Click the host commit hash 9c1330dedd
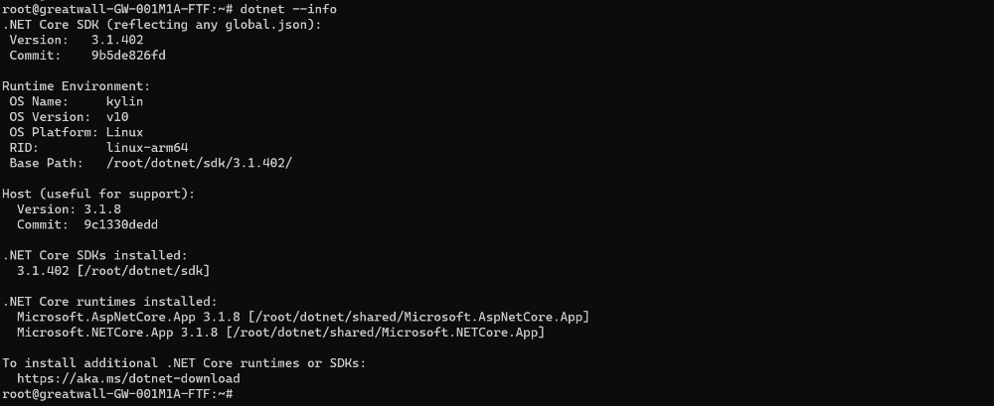Image resolution: width=994 pixels, height=406 pixels. tap(121, 225)
